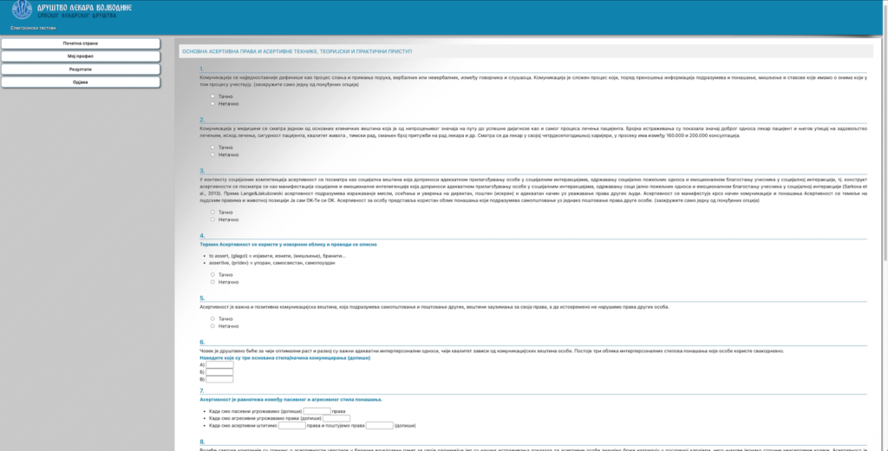Click the Електронски тестови link

click(33, 28)
